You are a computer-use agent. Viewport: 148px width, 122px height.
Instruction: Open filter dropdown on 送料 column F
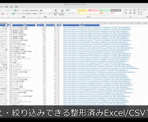[x=62, y=25]
